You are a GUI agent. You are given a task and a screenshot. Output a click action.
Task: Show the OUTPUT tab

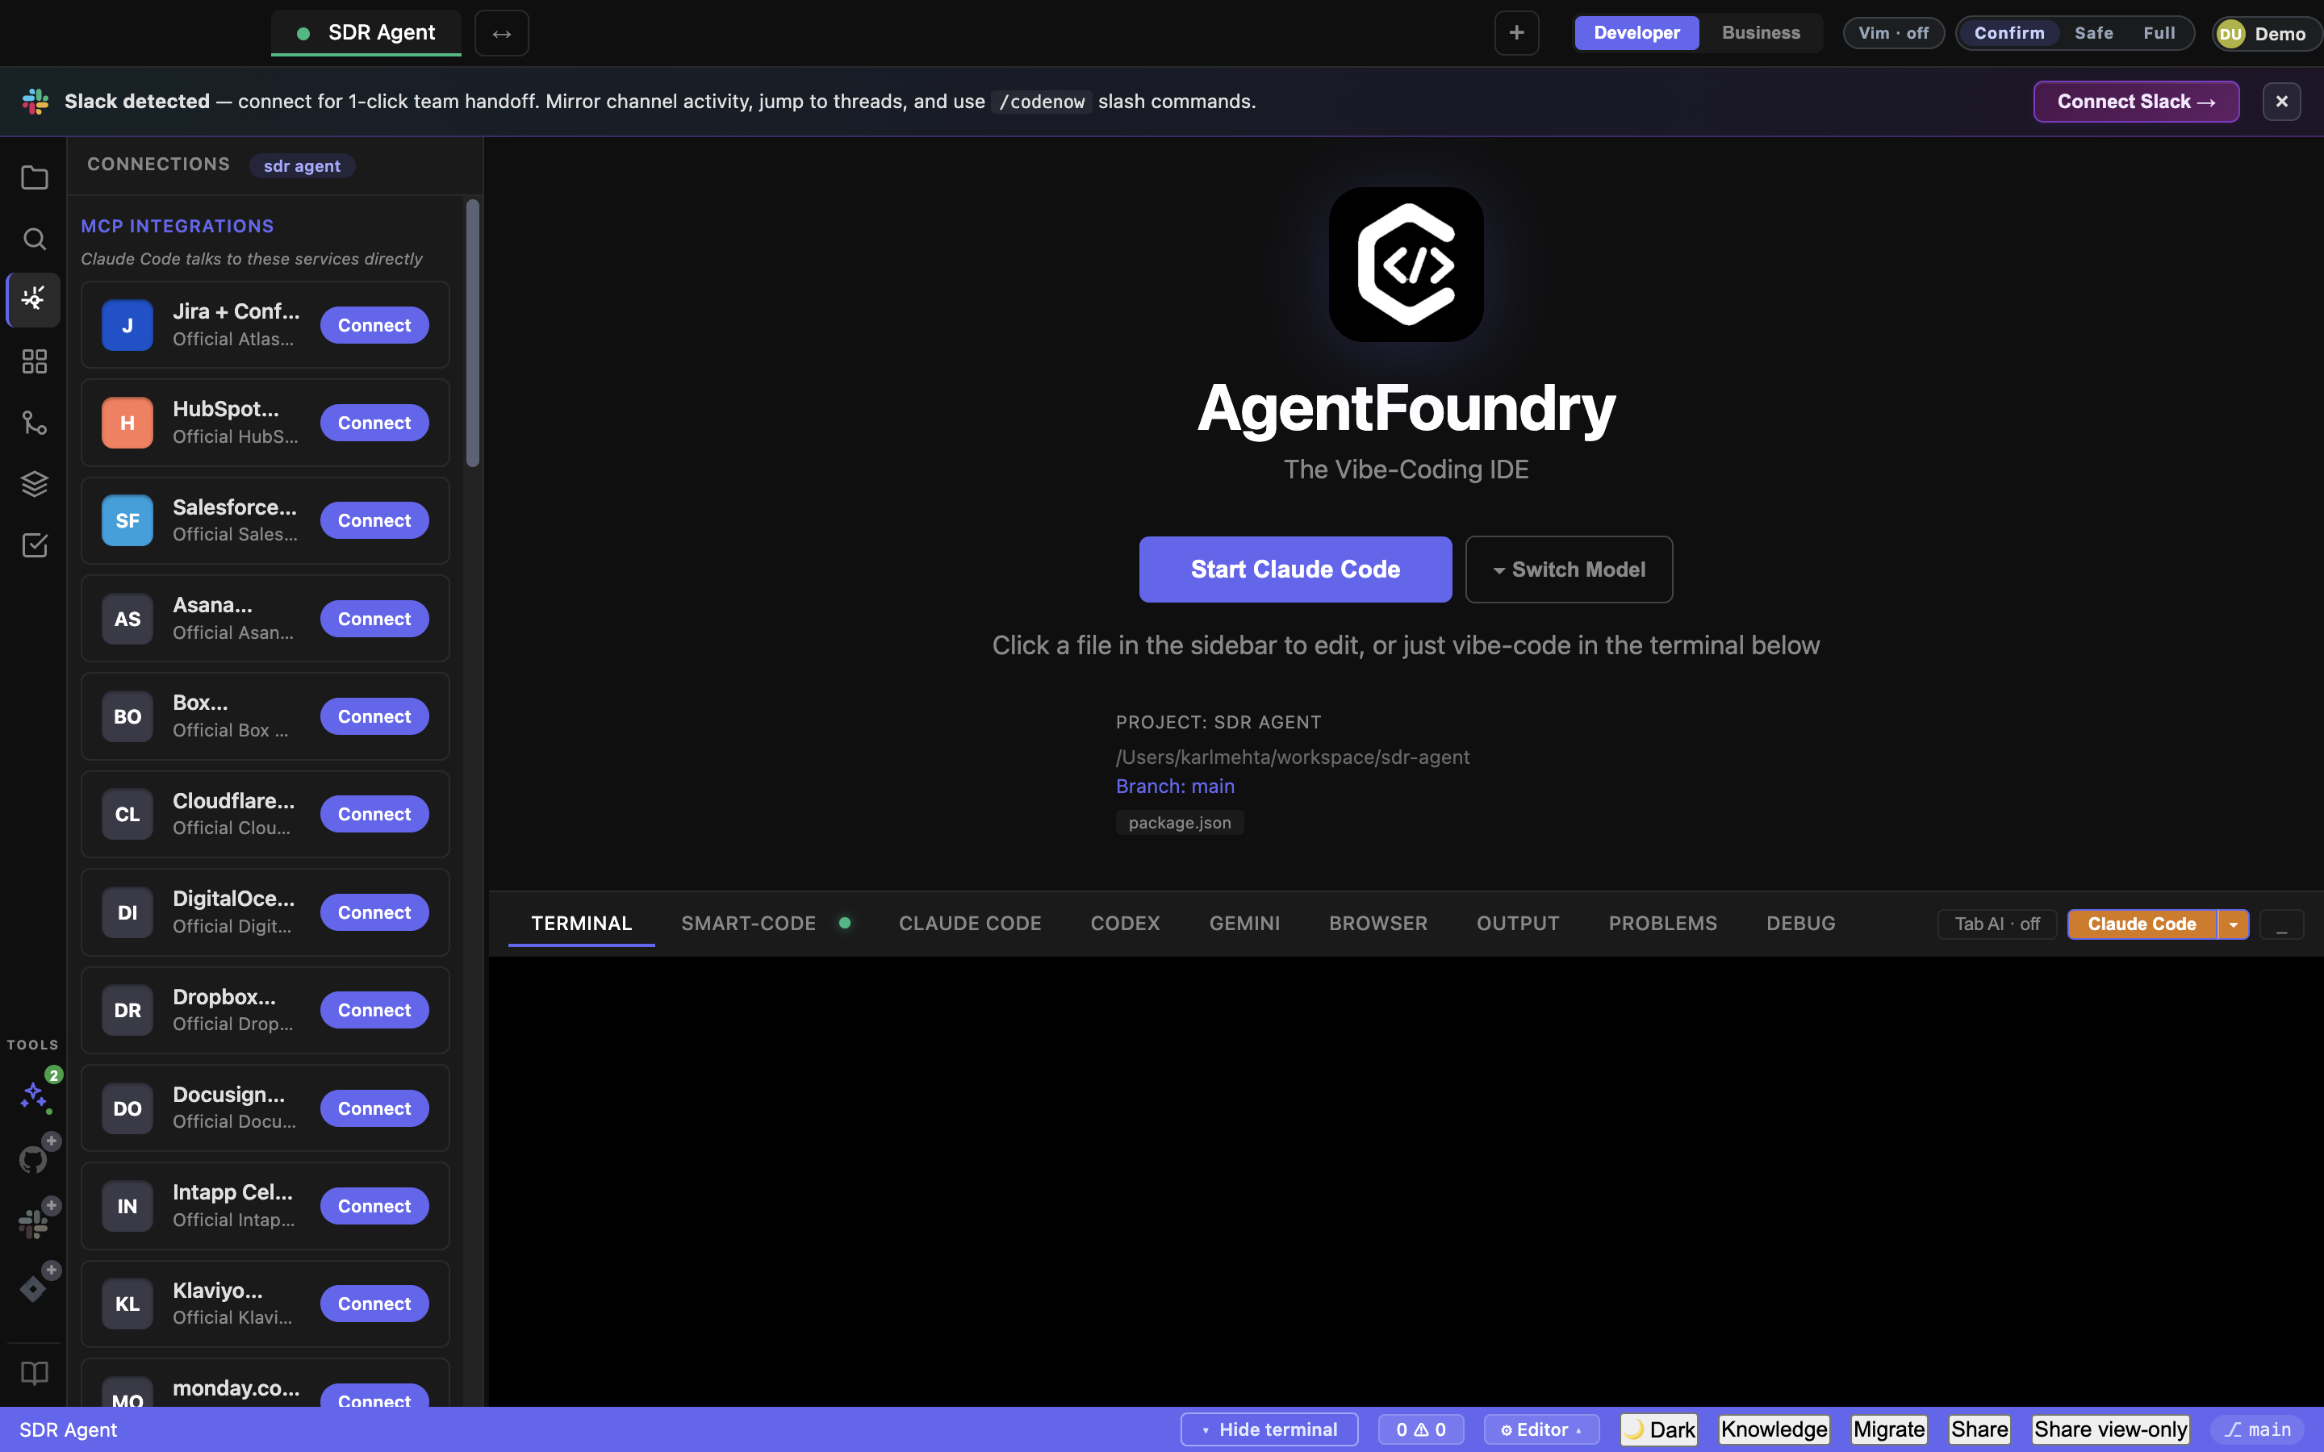1517,923
